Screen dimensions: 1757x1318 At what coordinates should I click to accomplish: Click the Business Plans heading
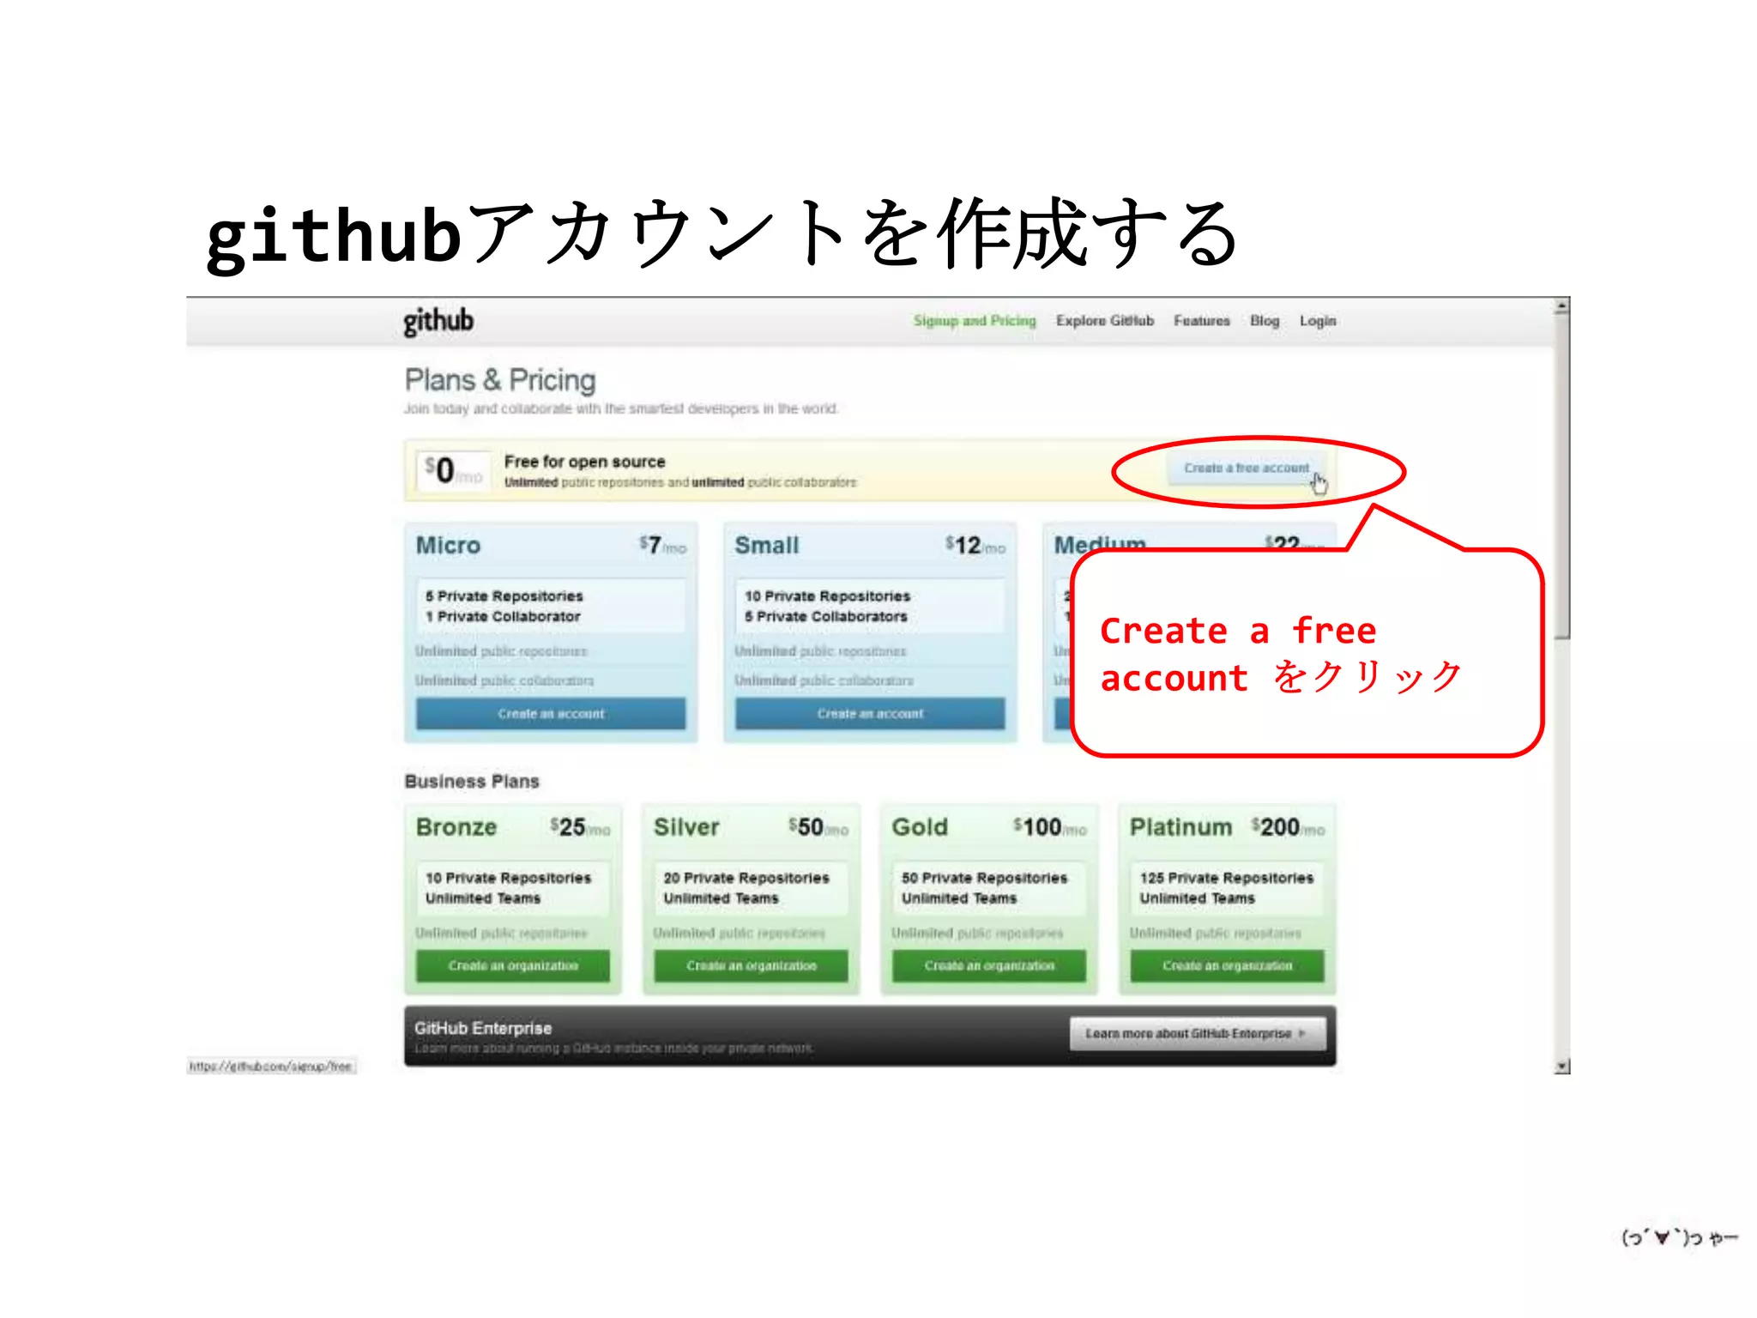tap(472, 782)
